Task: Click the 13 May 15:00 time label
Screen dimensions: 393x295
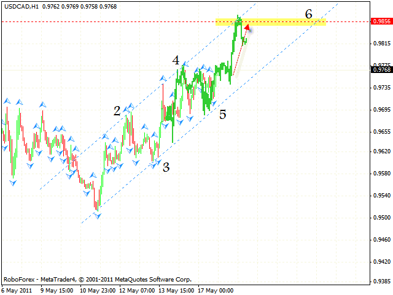Action: point(175,289)
